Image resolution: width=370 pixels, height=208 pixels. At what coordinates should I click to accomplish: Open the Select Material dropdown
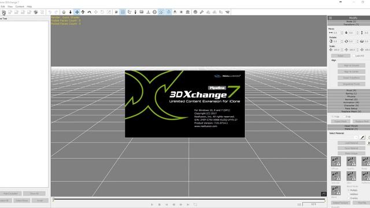point(344,138)
